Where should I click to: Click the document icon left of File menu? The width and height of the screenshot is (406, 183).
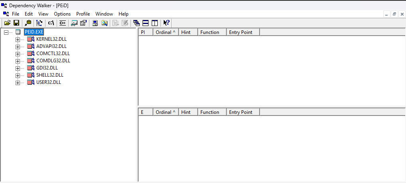(6, 14)
